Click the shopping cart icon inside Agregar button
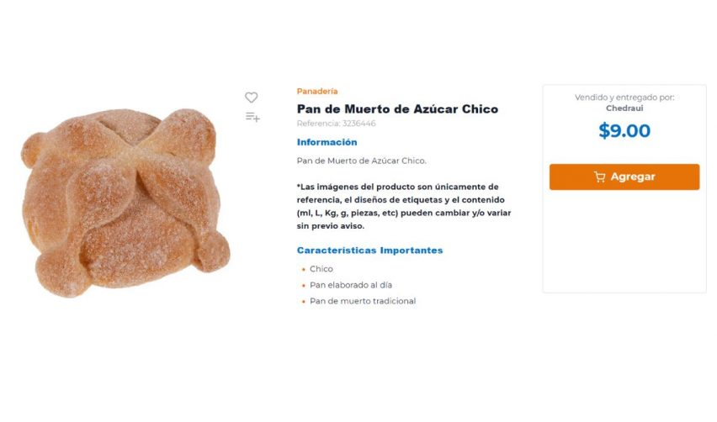Screen dimensions: 717x422 599,177
